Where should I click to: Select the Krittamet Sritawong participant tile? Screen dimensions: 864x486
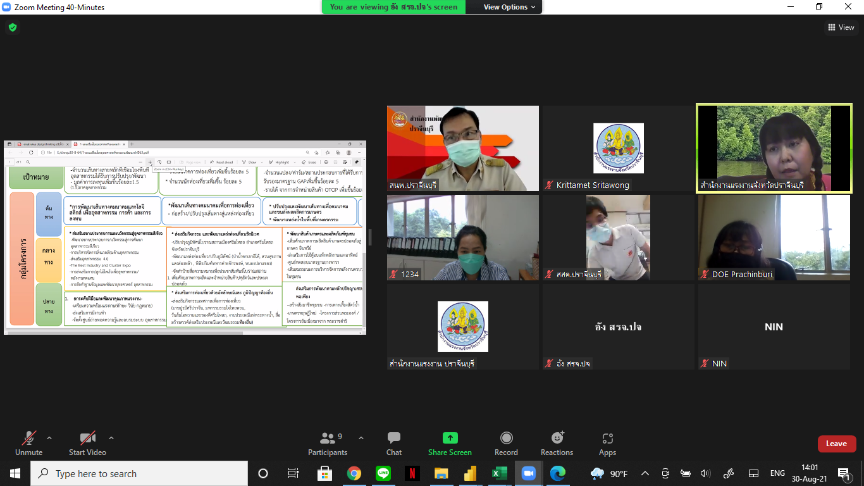click(618, 148)
